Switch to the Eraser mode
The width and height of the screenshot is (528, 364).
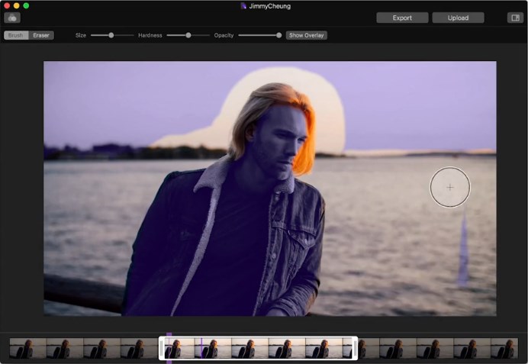click(x=41, y=35)
